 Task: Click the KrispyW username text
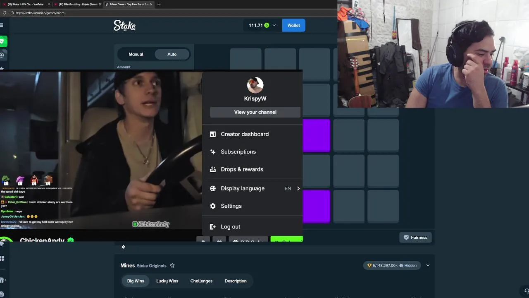click(x=255, y=99)
